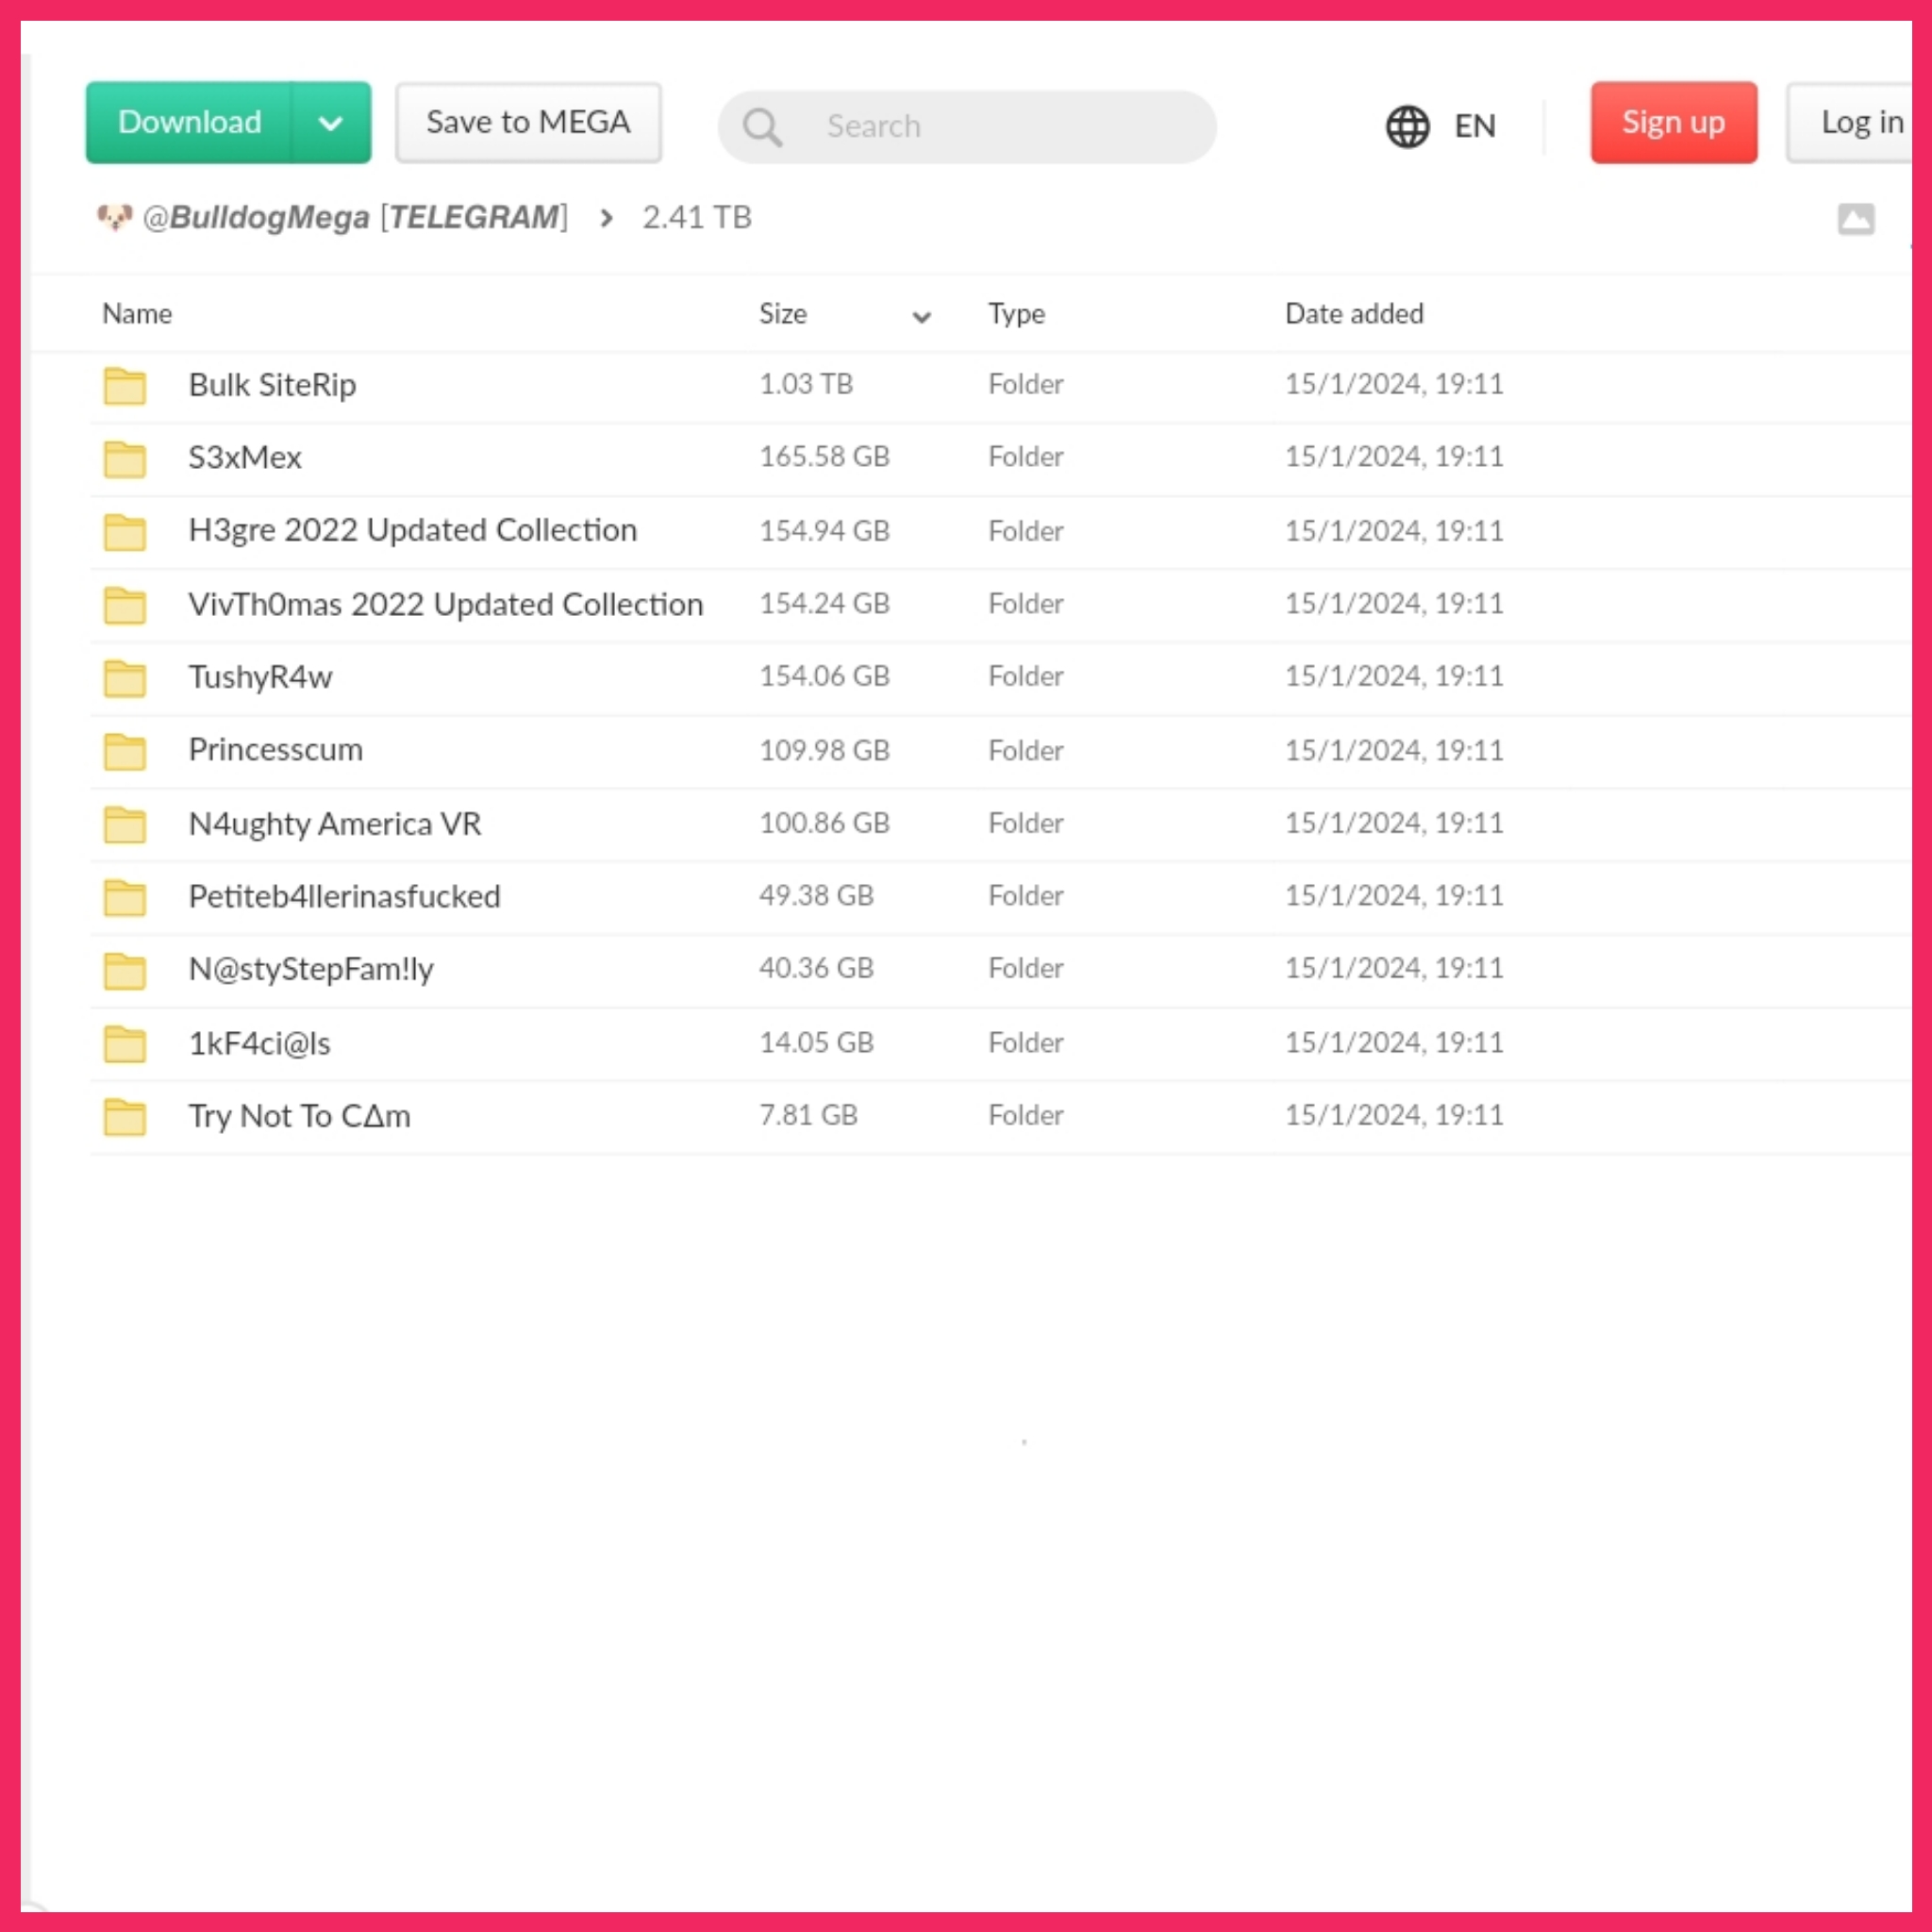This screenshot has width=1932, height=1932.
Task: Click the 100.86 GB size cell
Action: pyautogui.click(x=824, y=823)
